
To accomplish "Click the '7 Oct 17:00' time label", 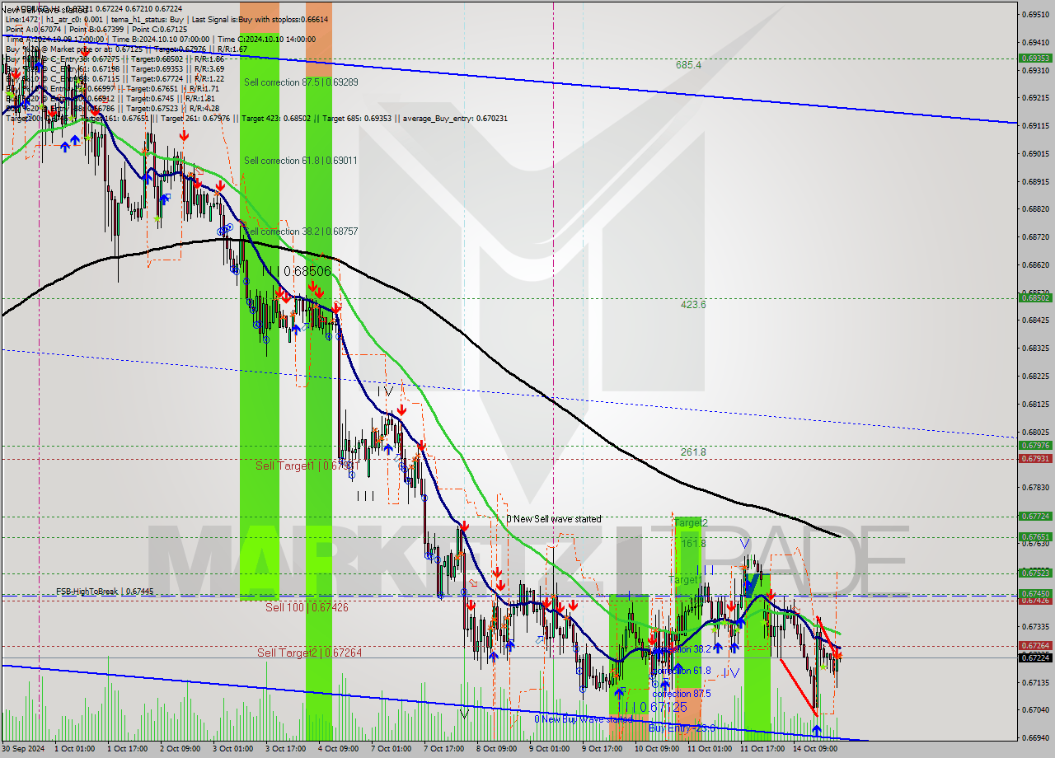I will 443,749.
